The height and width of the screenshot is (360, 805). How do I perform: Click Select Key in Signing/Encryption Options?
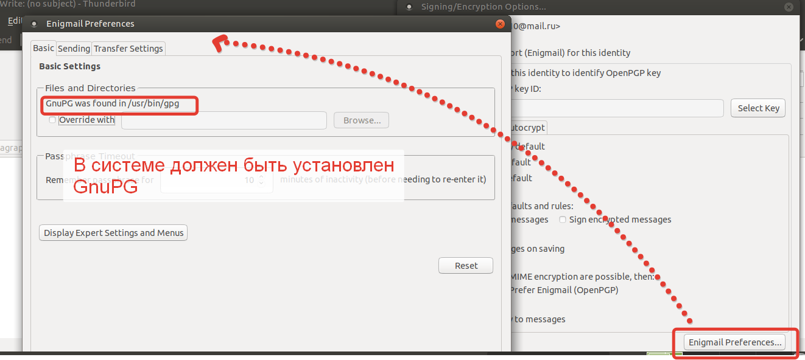758,108
